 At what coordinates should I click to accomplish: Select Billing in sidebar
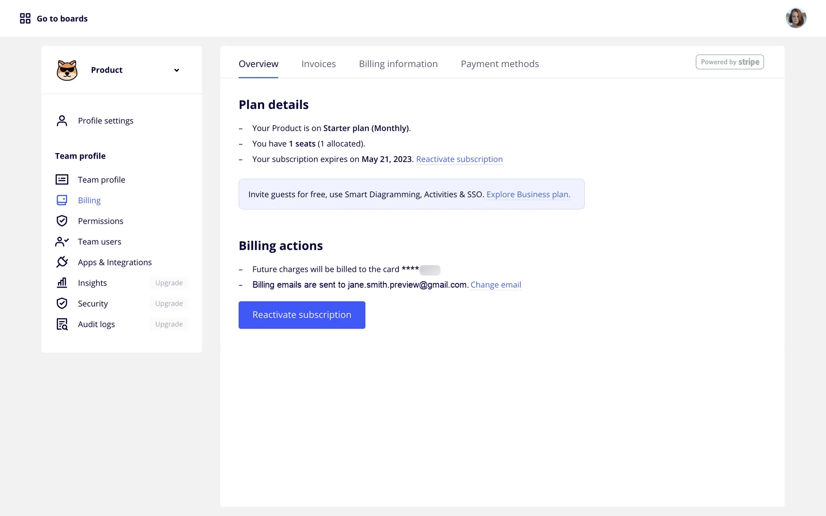pyautogui.click(x=89, y=200)
